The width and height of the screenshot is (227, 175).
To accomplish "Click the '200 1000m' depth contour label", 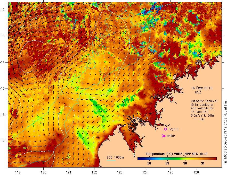I will click(x=115, y=157).
